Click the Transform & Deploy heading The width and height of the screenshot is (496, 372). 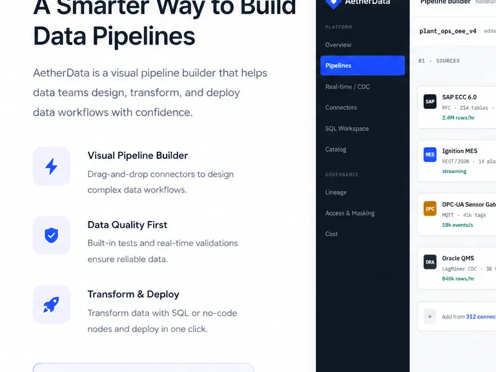click(133, 294)
